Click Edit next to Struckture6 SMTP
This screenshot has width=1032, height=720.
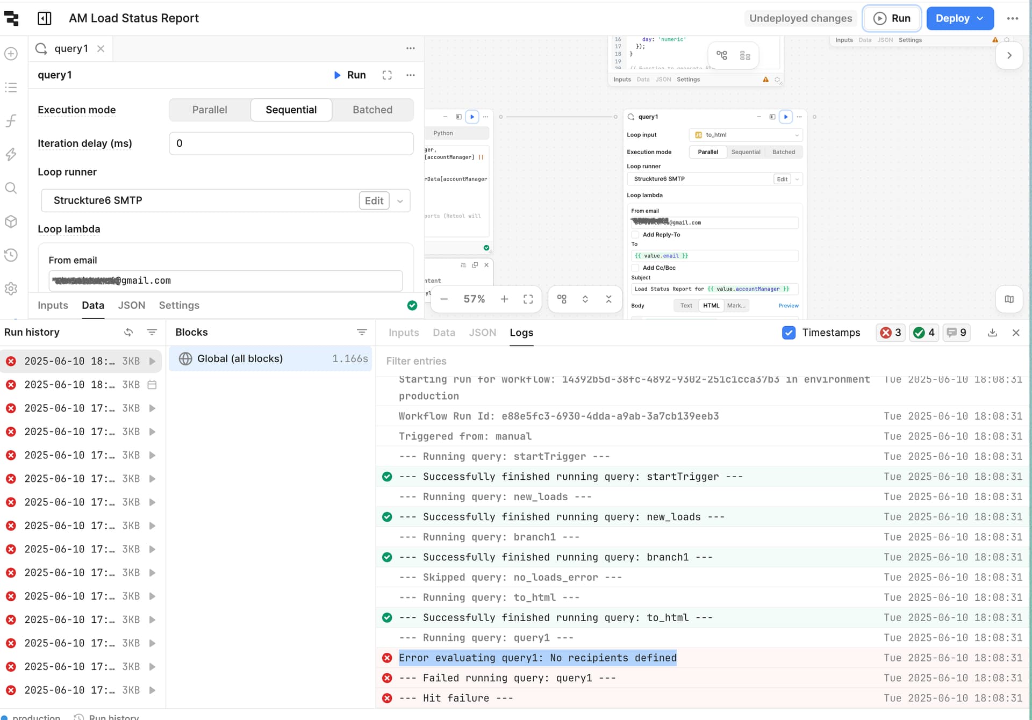tap(374, 201)
